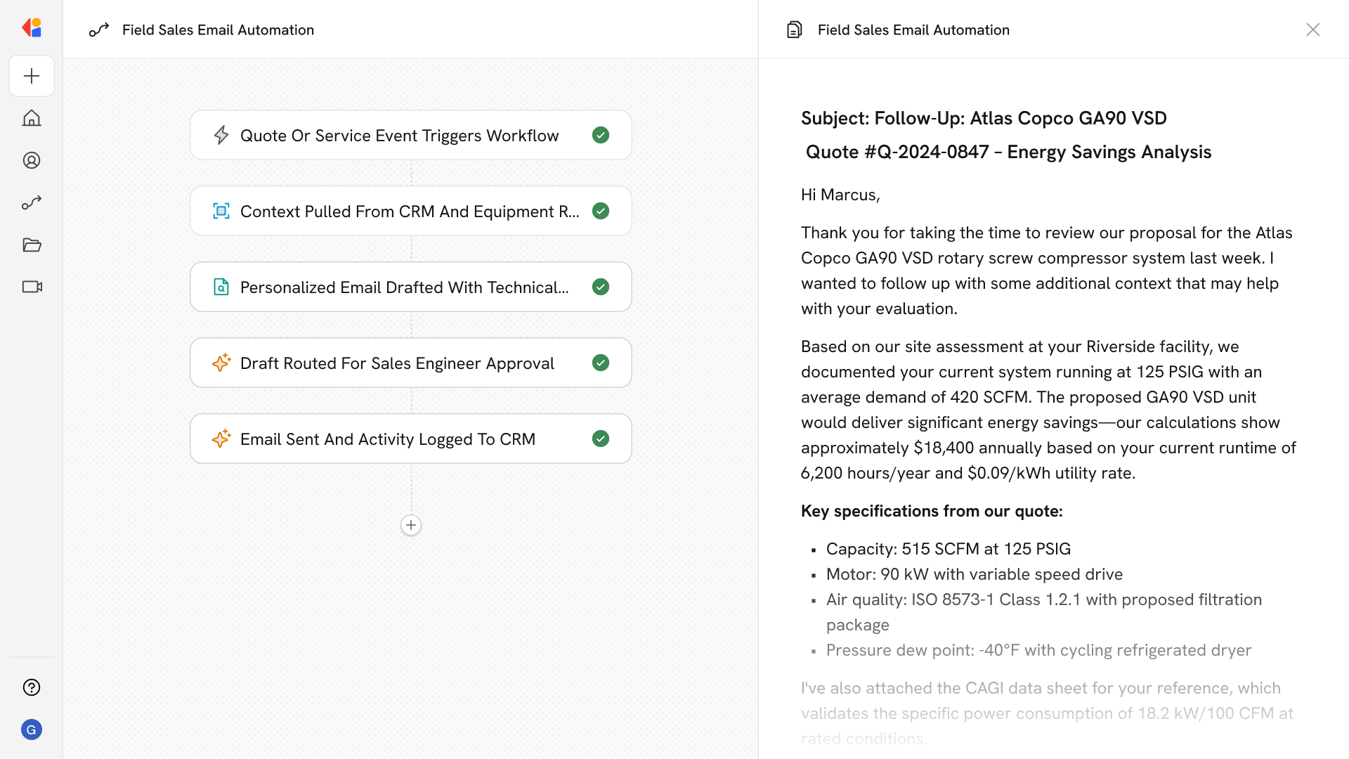Viewport: 1349px width, 759px height.
Task: Open the workflows route icon in sidebar
Action: 32,202
